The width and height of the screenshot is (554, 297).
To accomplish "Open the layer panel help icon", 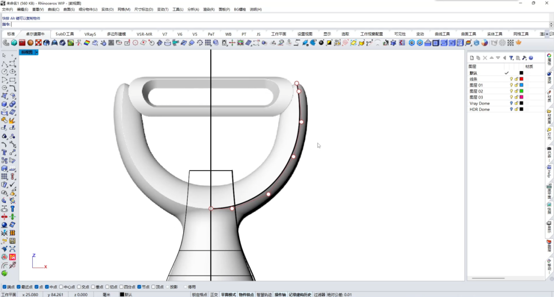I will [x=531, y=58].
